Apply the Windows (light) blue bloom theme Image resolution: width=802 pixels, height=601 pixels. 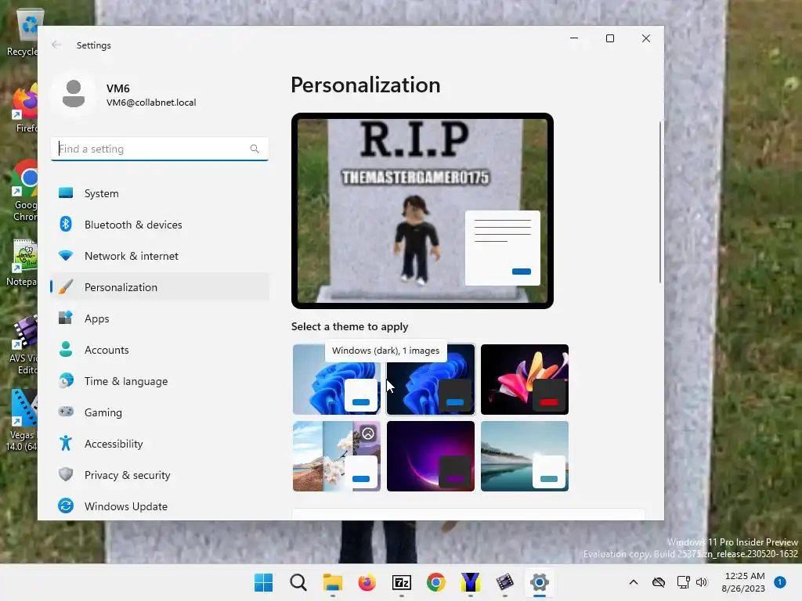[x=336, y=380]
